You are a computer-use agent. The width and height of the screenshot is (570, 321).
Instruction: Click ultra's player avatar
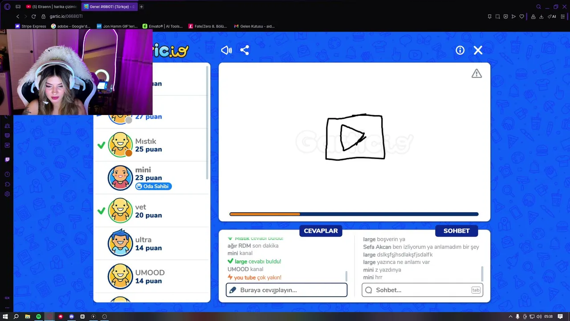[x=120, y=243]
